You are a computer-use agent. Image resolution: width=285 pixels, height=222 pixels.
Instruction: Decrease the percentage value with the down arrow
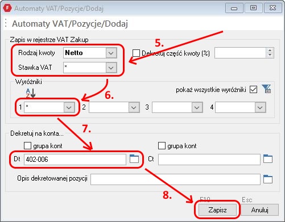click(x=270, y=55)
